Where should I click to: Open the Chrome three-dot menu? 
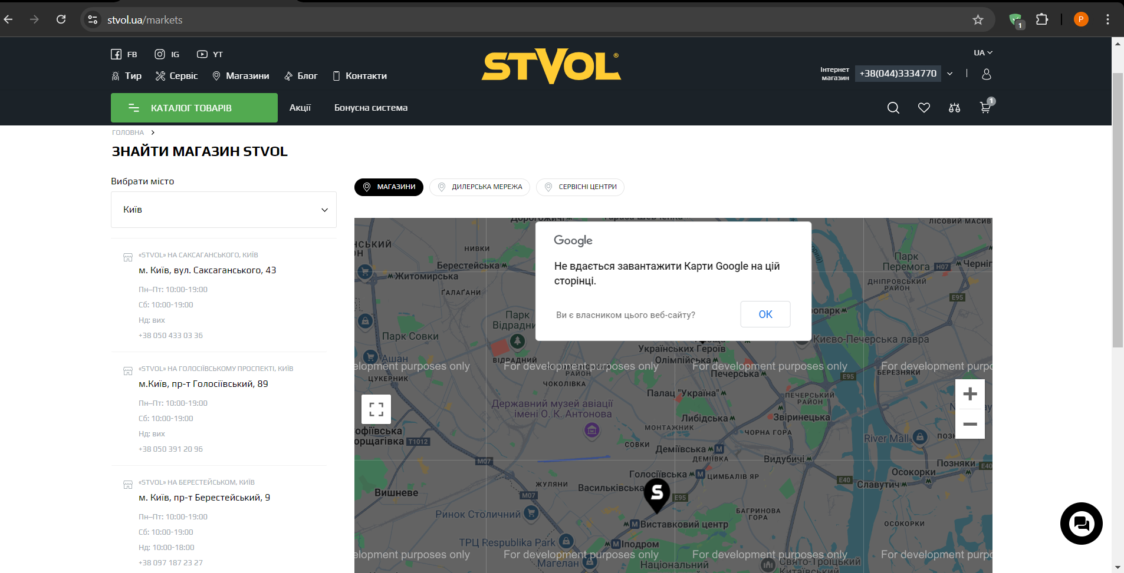(x=1107, y=19)
